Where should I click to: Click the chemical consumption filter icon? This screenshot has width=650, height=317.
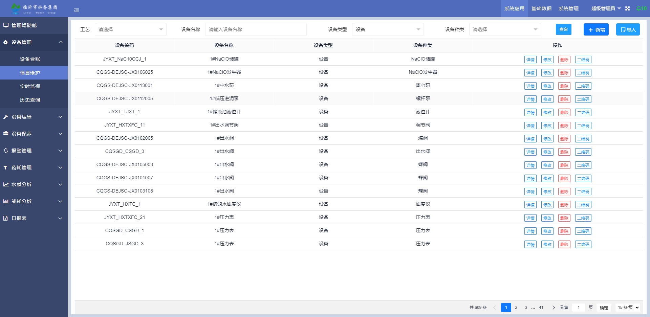coord(5,167)
